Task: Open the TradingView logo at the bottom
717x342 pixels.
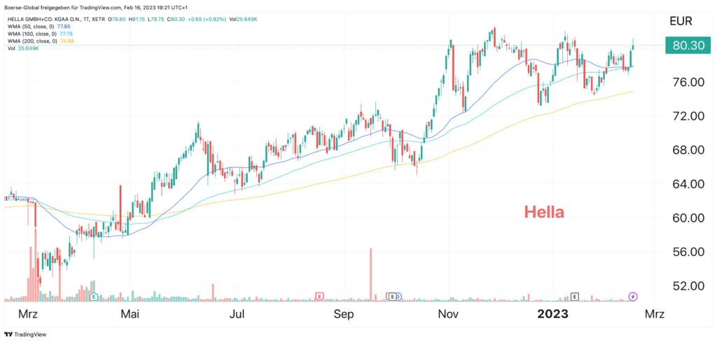Action: [25, 334]
